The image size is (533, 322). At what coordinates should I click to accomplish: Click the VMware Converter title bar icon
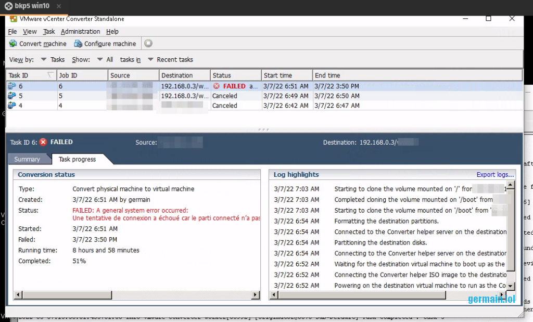(x=14, y=19)
